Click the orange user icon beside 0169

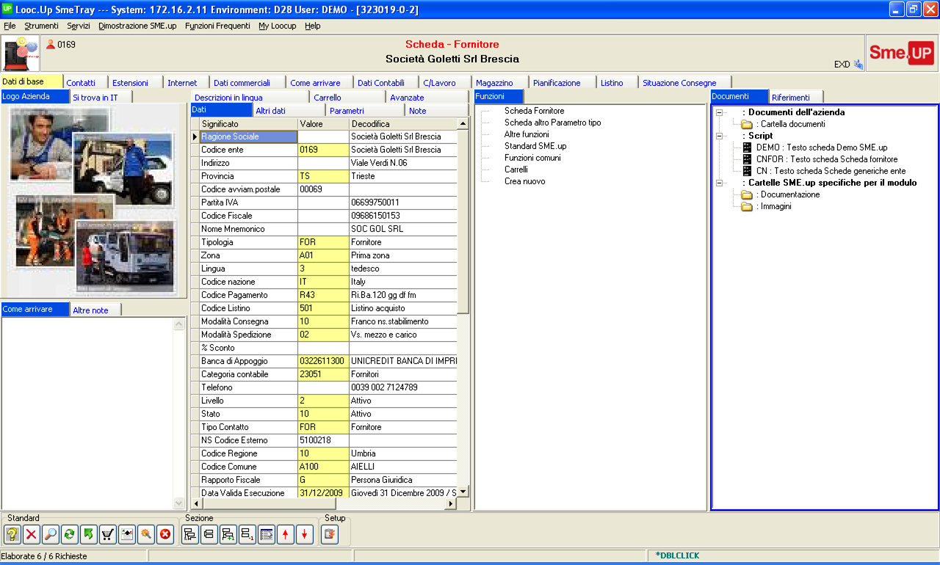pyautogui.click(x=51, y=44)
